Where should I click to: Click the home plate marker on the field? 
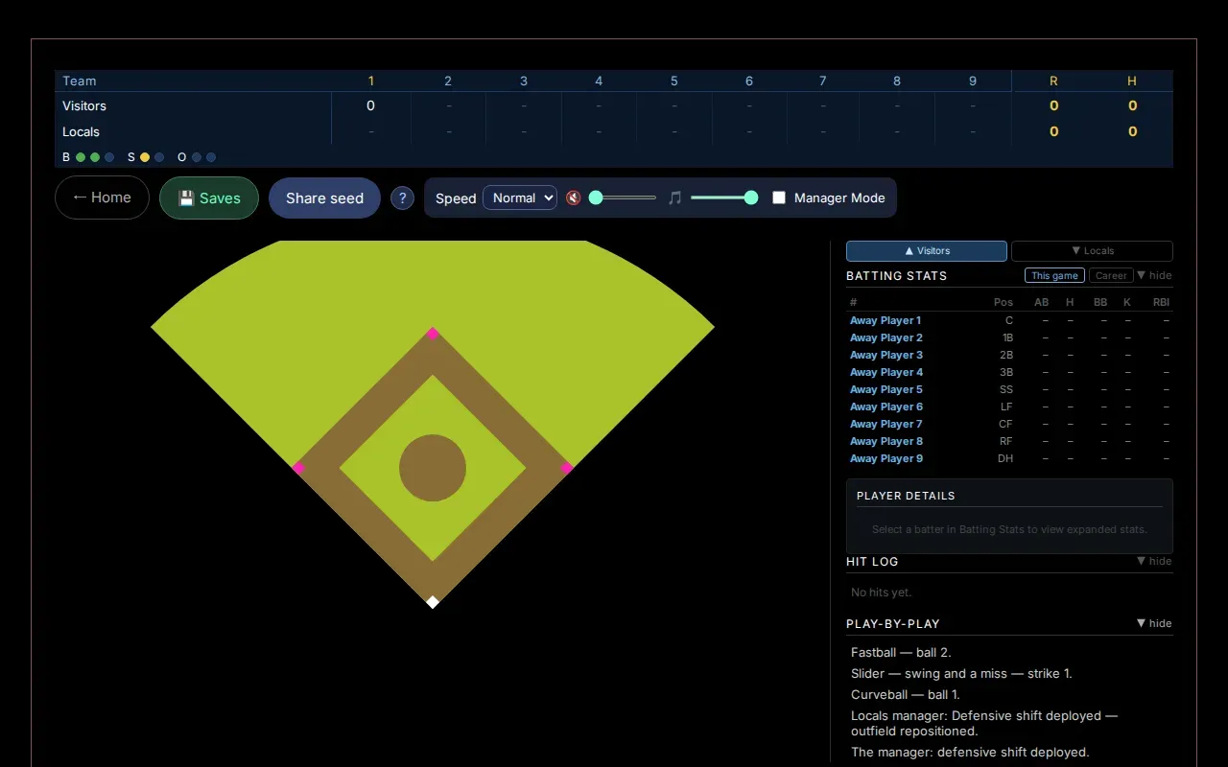click(433, 602)
